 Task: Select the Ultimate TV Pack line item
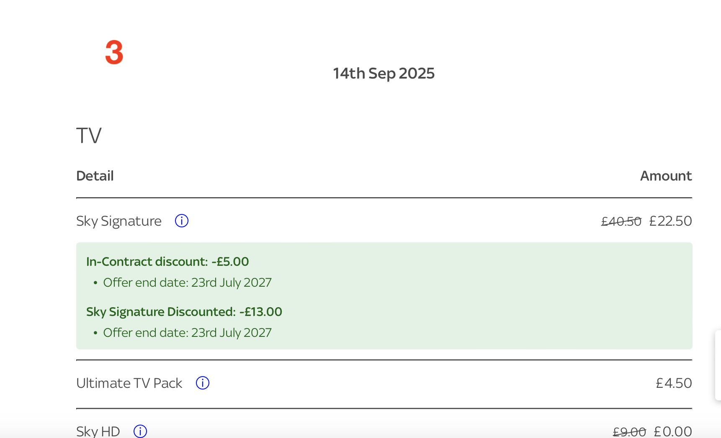click(129, 382)
